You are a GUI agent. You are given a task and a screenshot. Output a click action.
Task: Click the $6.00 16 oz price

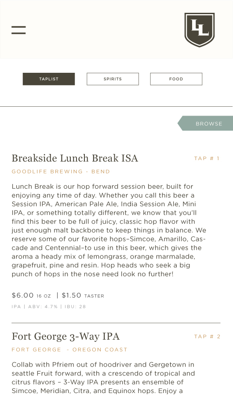coord(31,296)
